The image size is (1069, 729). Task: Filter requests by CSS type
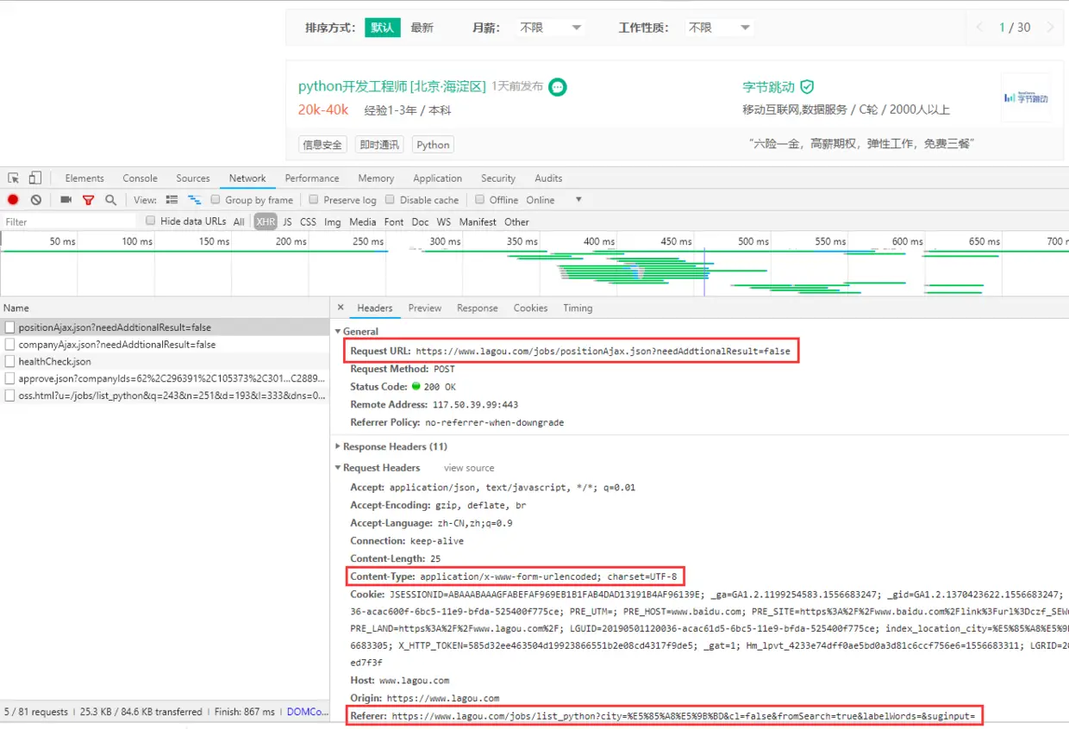coord(308,221)
